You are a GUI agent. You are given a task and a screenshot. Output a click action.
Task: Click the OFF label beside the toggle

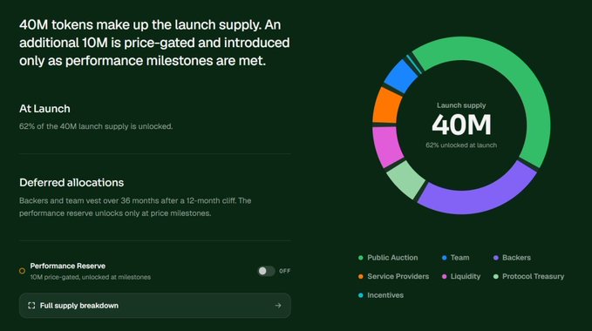[x=285, y=271]
